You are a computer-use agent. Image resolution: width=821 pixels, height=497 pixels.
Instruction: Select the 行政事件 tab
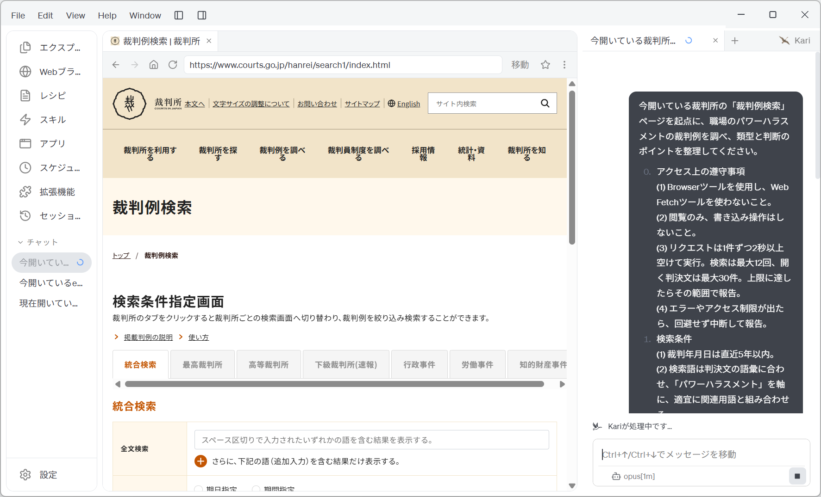coord(420,365)
